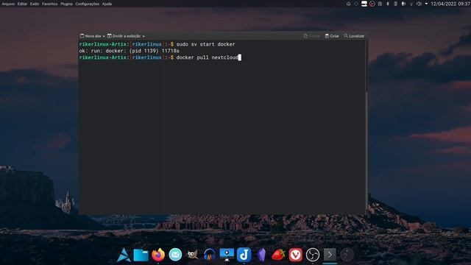Launch Vivaldi browser from the dock
Image resolution: width=471 pixels, height=265 pixels.
[x=296, y=255]
